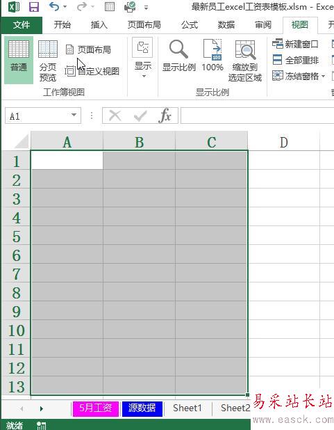This screenshot has width=334, height=430.
Task: Click the redo arrow icon
Action: (82, 6)
